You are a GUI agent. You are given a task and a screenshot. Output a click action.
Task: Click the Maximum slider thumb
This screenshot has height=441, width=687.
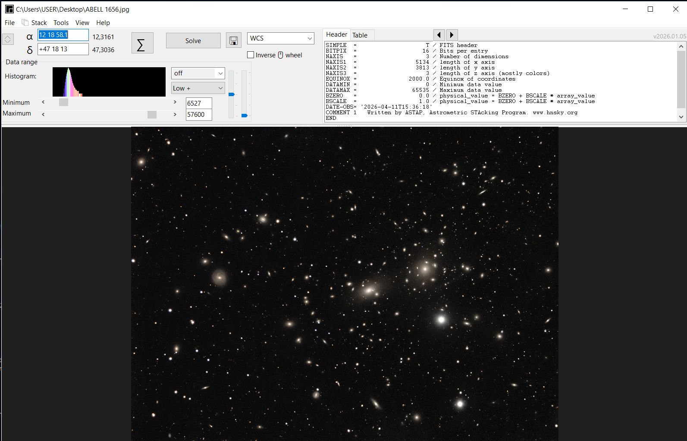(x=152, y=114)
